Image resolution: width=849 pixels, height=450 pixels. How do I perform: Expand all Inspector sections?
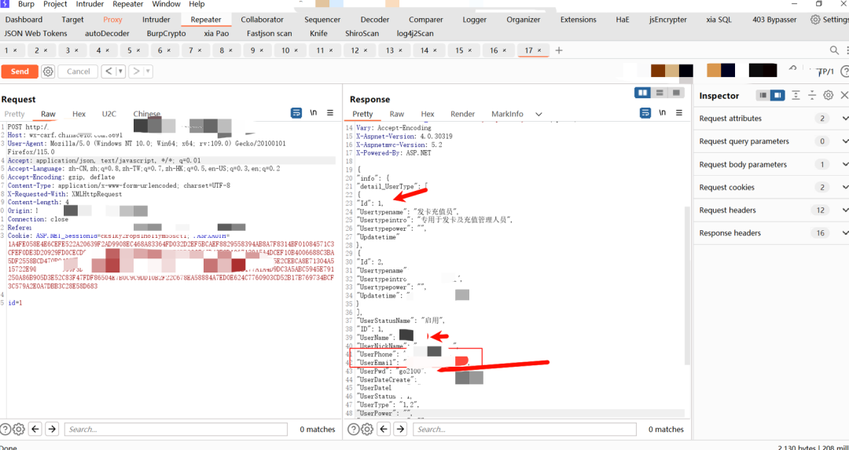click(796, 95)
